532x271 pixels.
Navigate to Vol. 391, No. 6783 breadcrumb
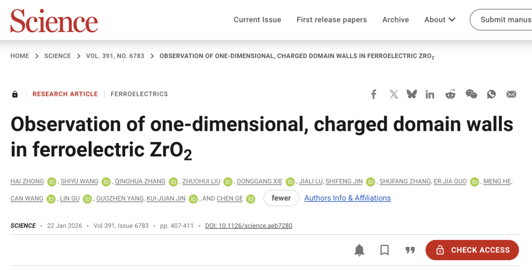pyautogui.click(x=115, y=56)
